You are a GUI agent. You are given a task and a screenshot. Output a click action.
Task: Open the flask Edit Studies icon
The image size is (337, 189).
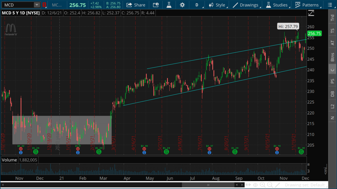pos(169,5)
